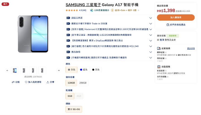Open 更多詳情 delivery details link
This screenshot has width=201, height=115.
pos(191,48)
